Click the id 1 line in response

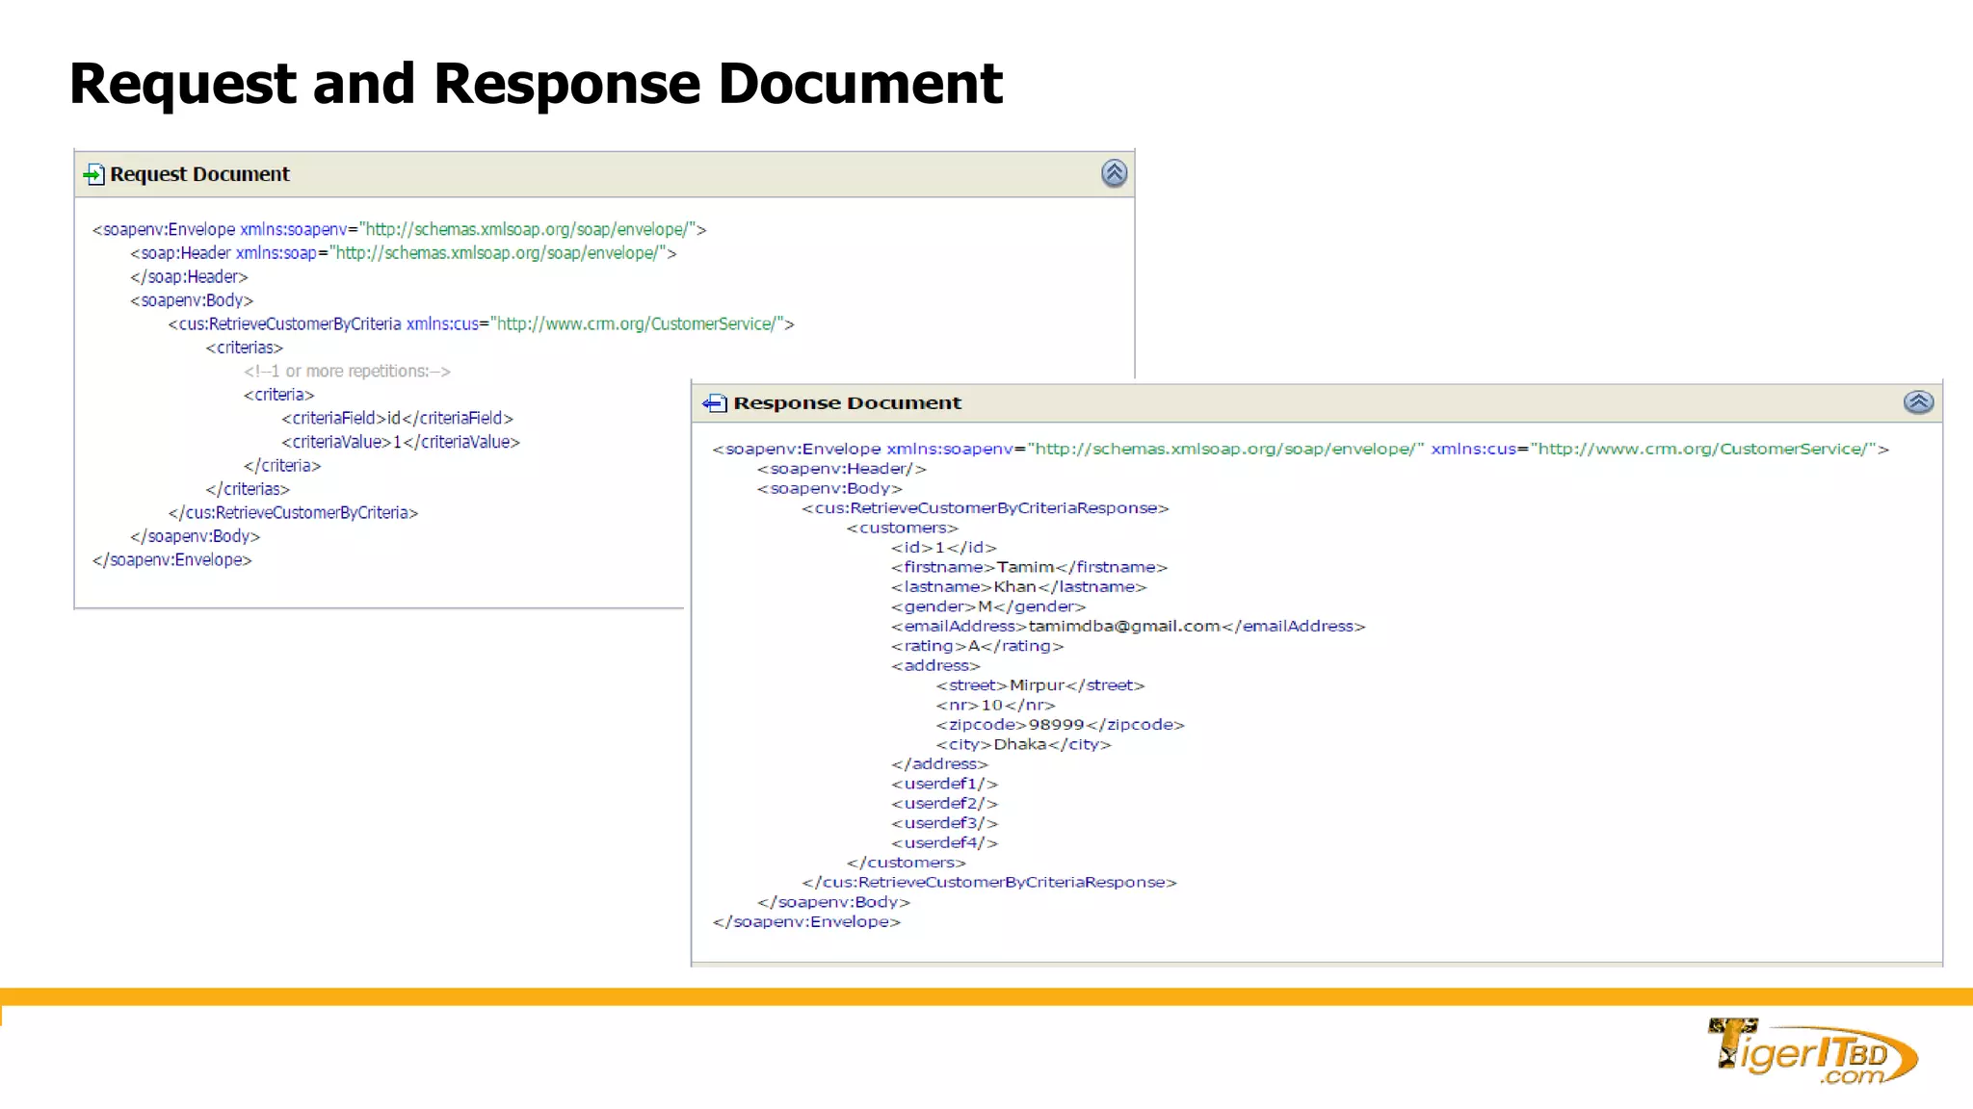tap(944, 548)
